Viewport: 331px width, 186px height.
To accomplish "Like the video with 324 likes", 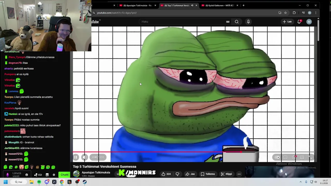I will pyautogui.click(x=166, y=174).
